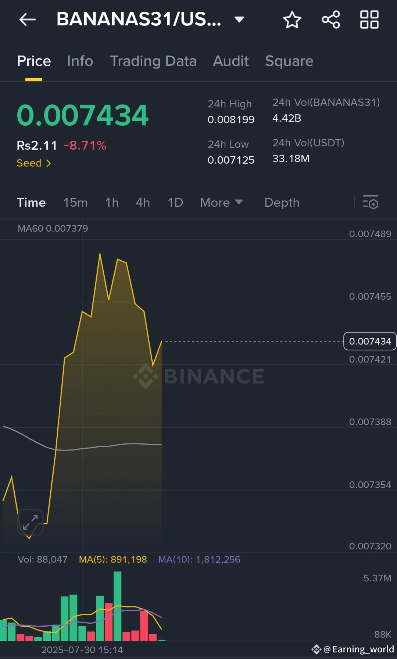Tap the 0.007455 price axis label

pyautogui.click(x=370, y=296)
